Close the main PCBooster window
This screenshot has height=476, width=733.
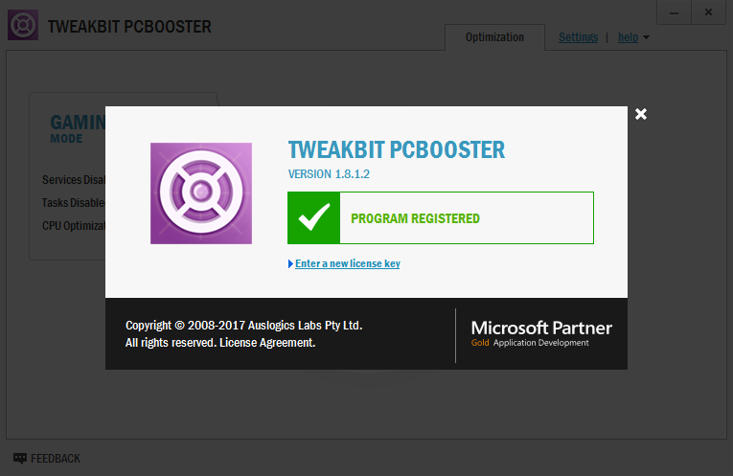709,12
